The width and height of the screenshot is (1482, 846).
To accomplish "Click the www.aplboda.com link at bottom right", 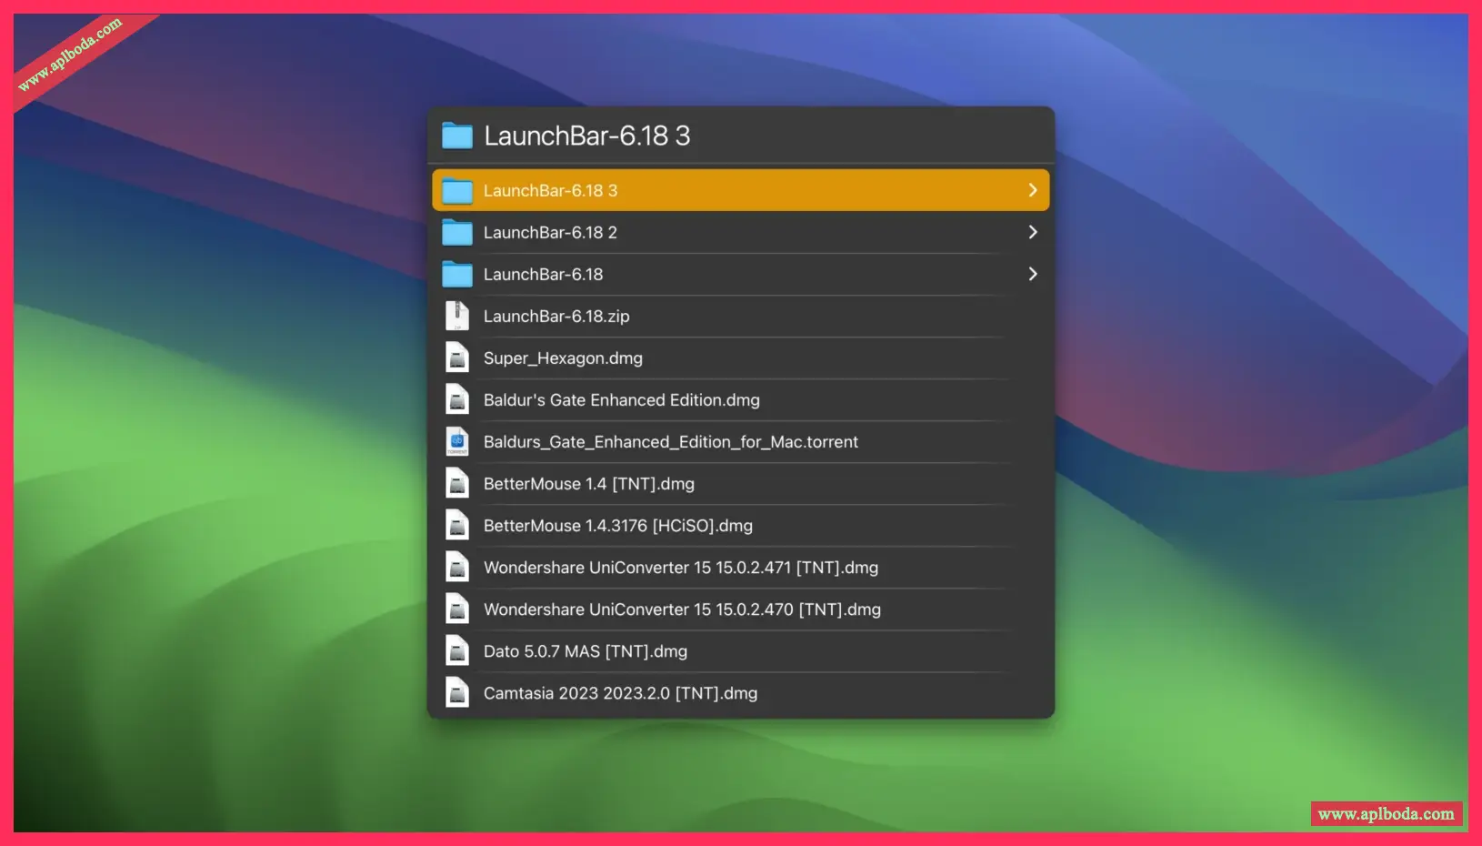I will [1386, 814].
